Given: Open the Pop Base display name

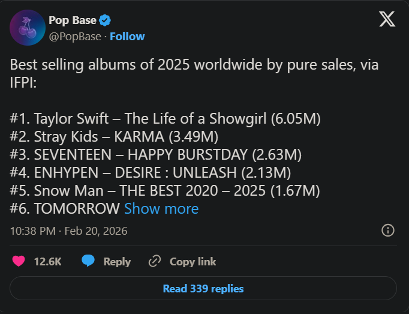Looking at the screenshot, I should (72, 20).
